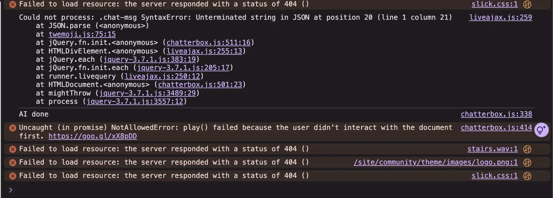Click network request icon beside bottom slick.css
The image size is (553, 198).
527,176
